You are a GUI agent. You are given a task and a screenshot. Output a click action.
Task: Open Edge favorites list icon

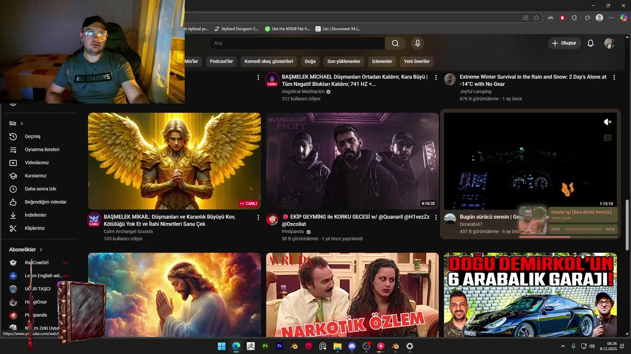pos(587,18)
